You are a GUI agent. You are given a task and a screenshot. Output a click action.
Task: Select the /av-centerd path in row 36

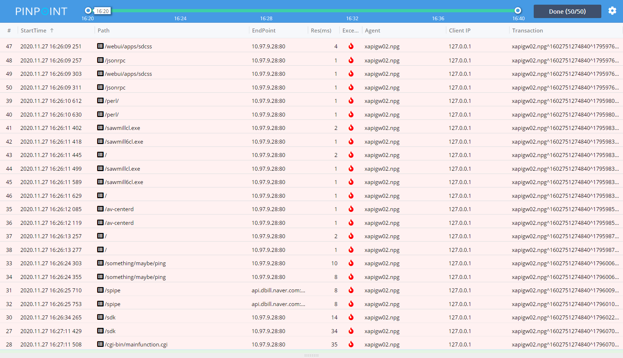(119, 223)
